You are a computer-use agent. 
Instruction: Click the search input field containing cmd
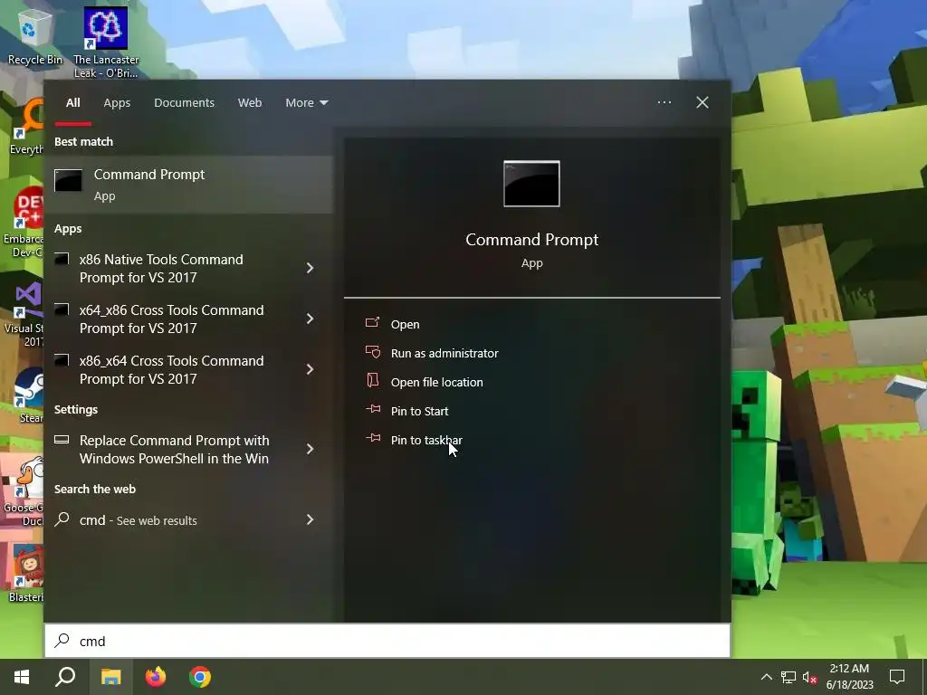[x=387, y=641]
